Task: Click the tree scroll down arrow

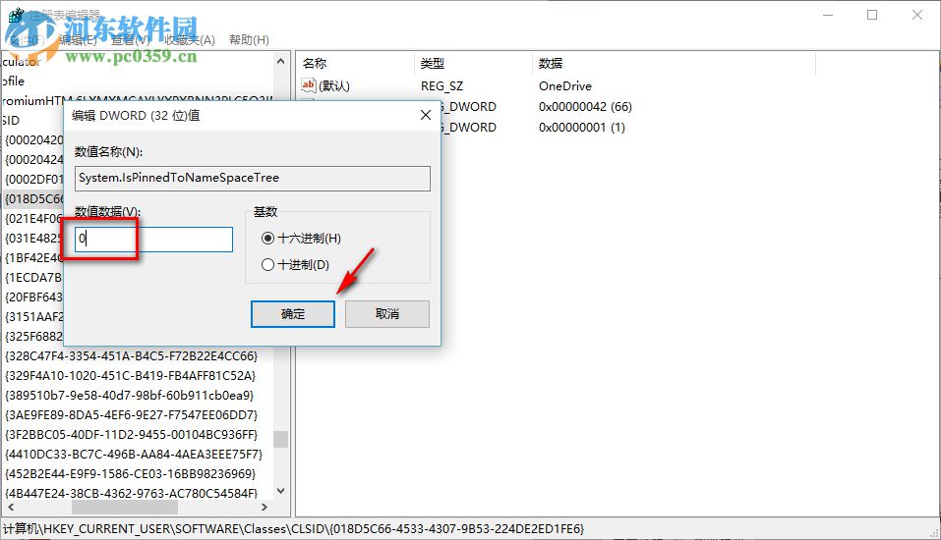Action: [x=280, y=491]
